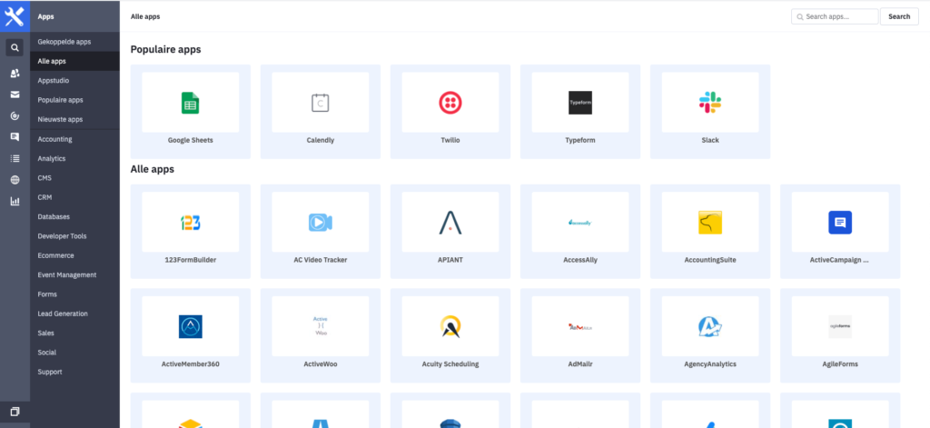Click the globe icon in left rail
This screenshot has width=930, height=428.
click(x=15, y=180)
